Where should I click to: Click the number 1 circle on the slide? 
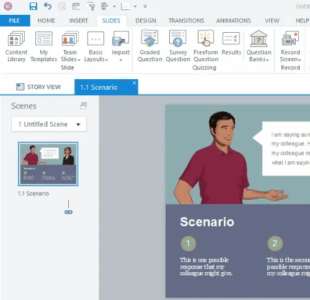coord(188,244)
